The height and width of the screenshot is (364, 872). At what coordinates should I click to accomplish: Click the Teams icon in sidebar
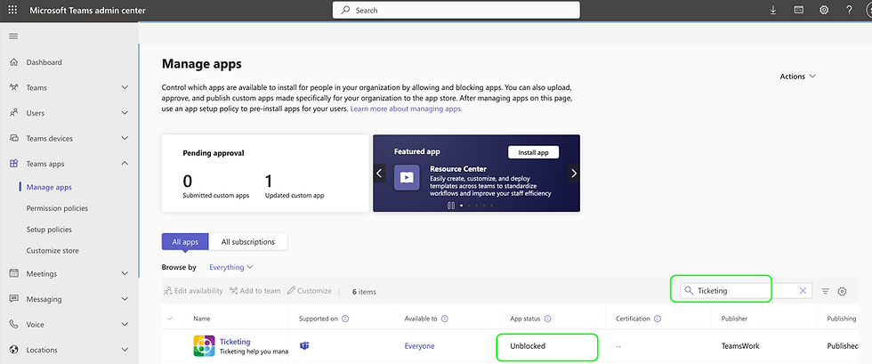[x=14, y=87]
